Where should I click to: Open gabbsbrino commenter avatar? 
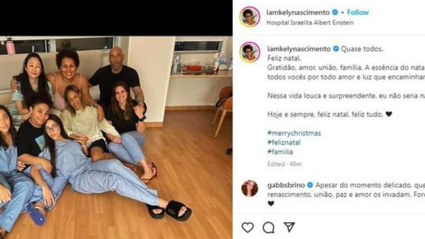click(249, 188)
